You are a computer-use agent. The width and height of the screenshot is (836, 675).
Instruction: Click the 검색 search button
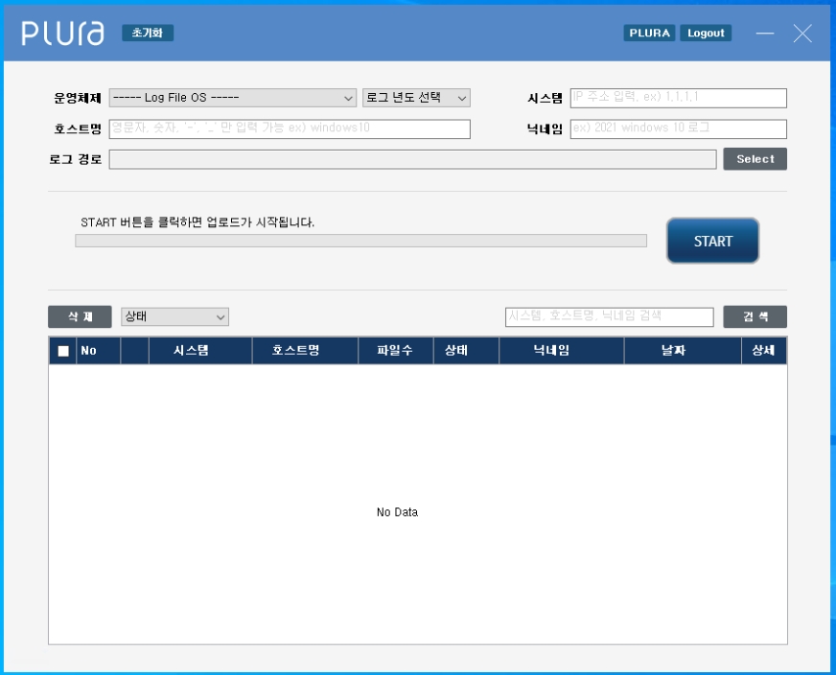[755, 316]
